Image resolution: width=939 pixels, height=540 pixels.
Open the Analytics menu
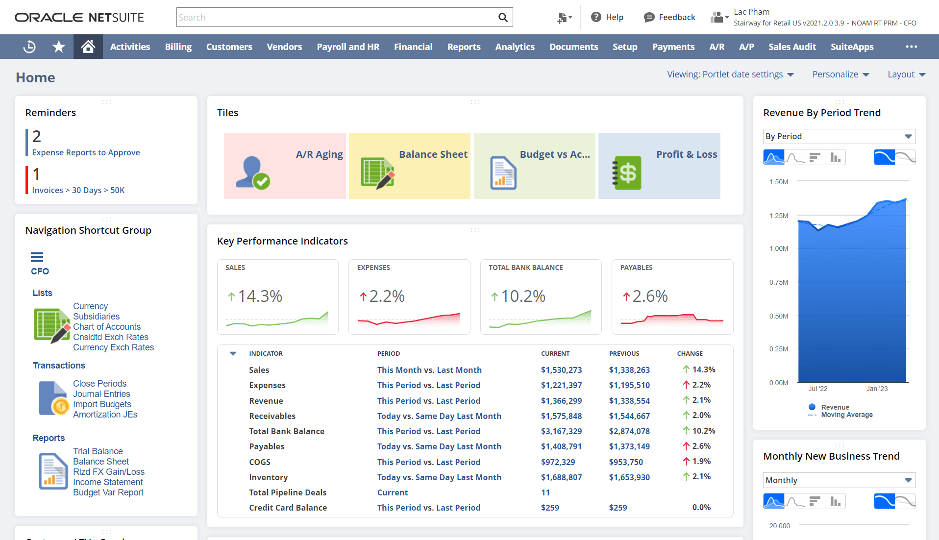click(x=515, y=47)
